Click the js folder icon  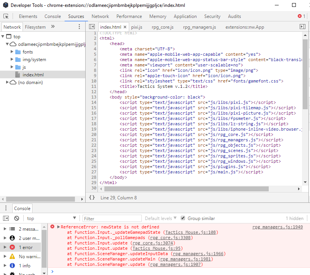(x=18, y=67)
